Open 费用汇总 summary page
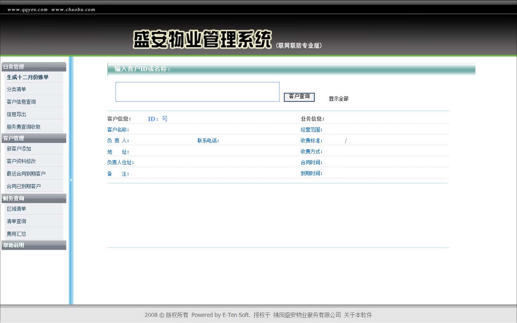Image resolution: width=517 pixels, height=323 pixels. (x=17, y=234)
